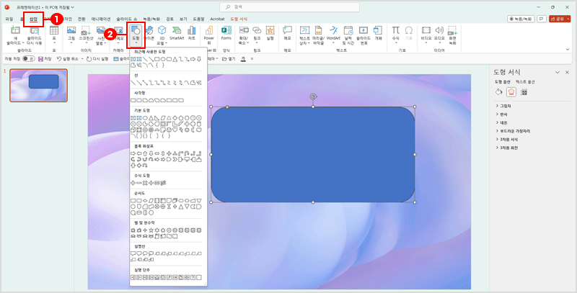Click the 화면 녹화 (Screen Recording) icon

pyautogui.click(x=452, y=34)
